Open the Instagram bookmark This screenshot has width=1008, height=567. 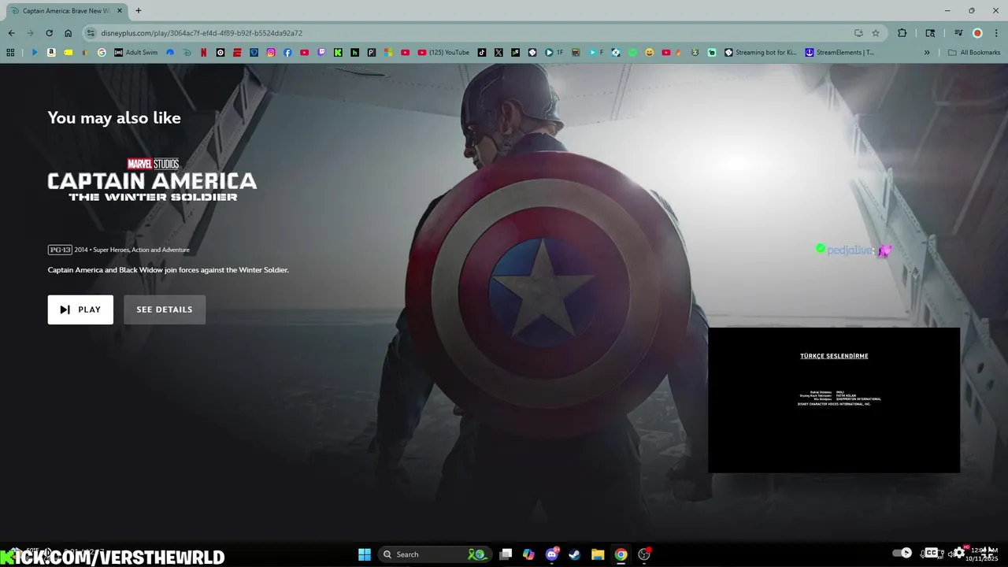(271, 53)
